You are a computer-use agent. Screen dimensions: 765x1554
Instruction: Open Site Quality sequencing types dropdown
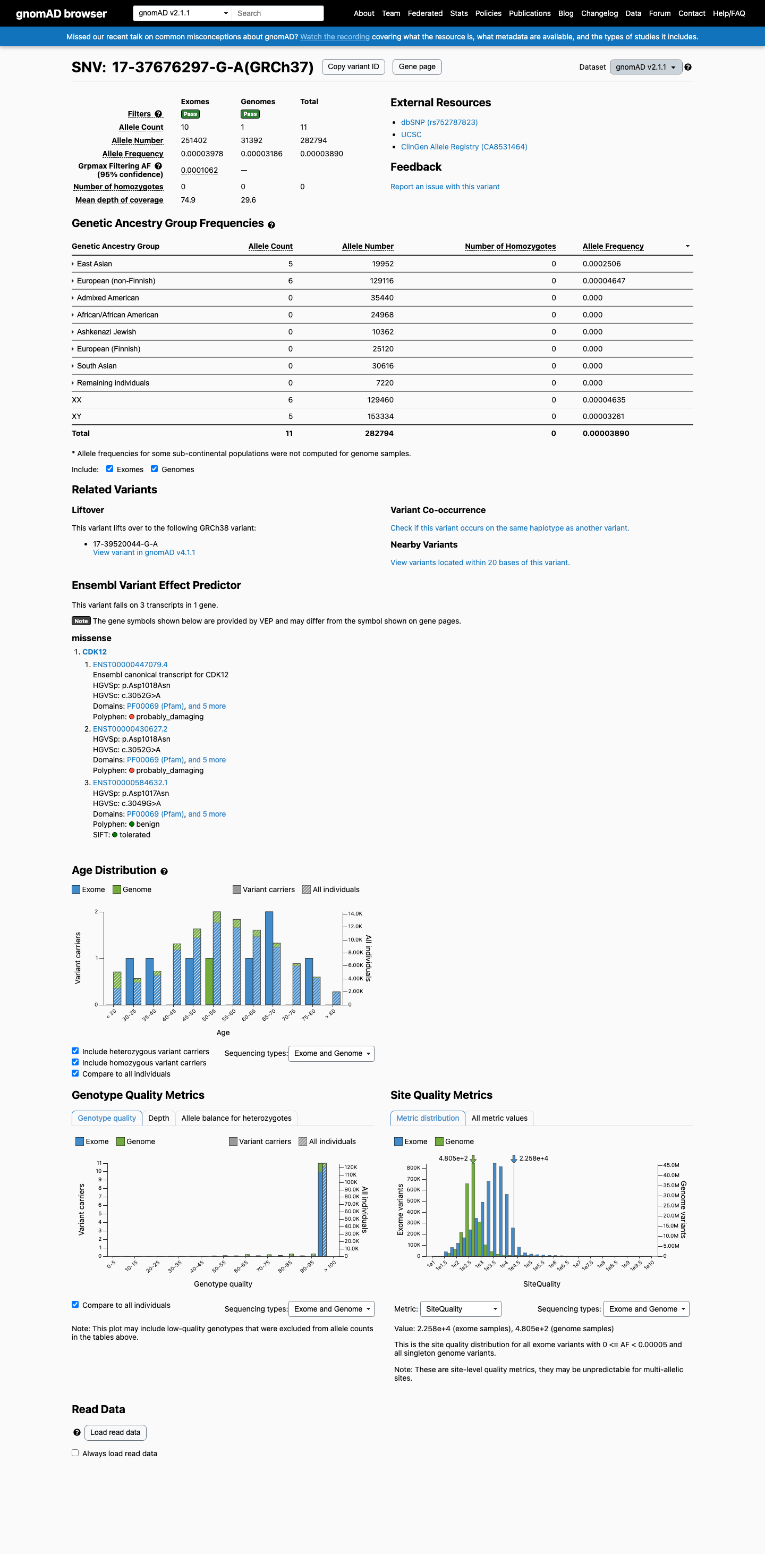(x=646, y=1309)
